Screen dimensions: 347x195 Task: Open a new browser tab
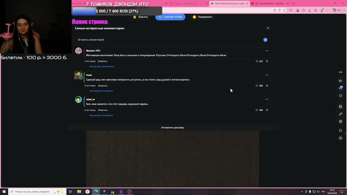[x=294, y=4]
